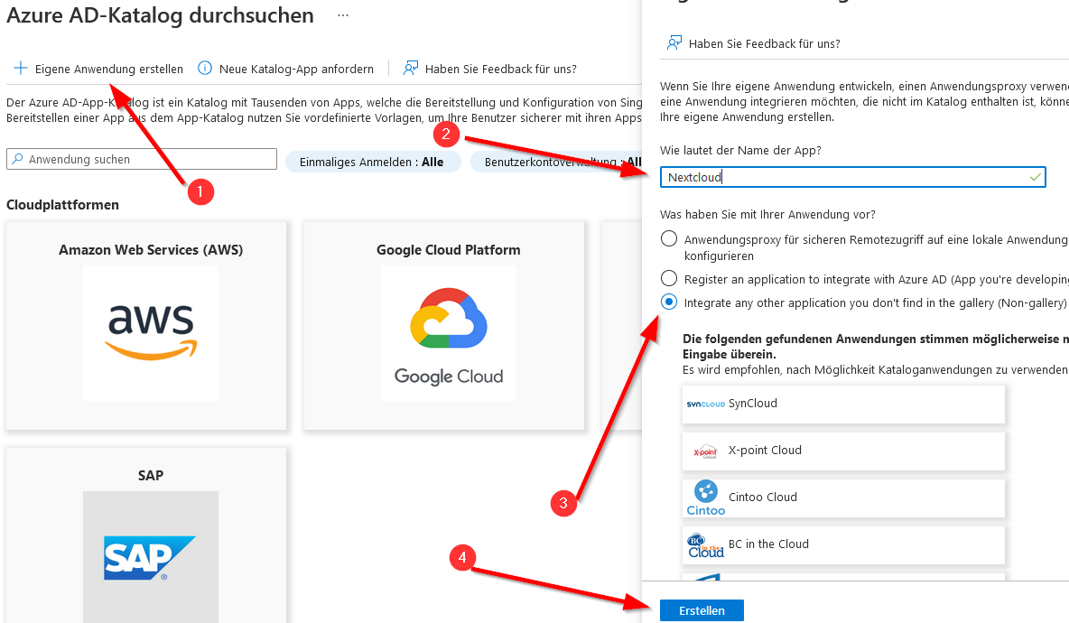Open the Amazon Web Services (AWS) card title
Screen dimensions: 1069x623
(x=151, y=250)
